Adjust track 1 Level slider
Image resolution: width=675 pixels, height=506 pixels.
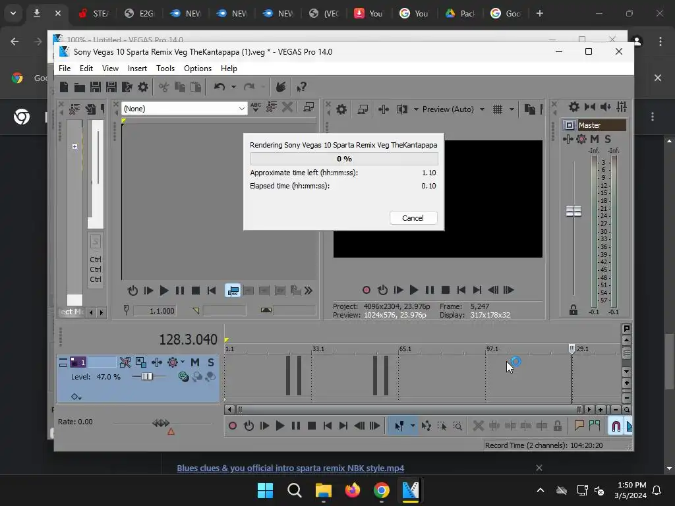(147, 376)
